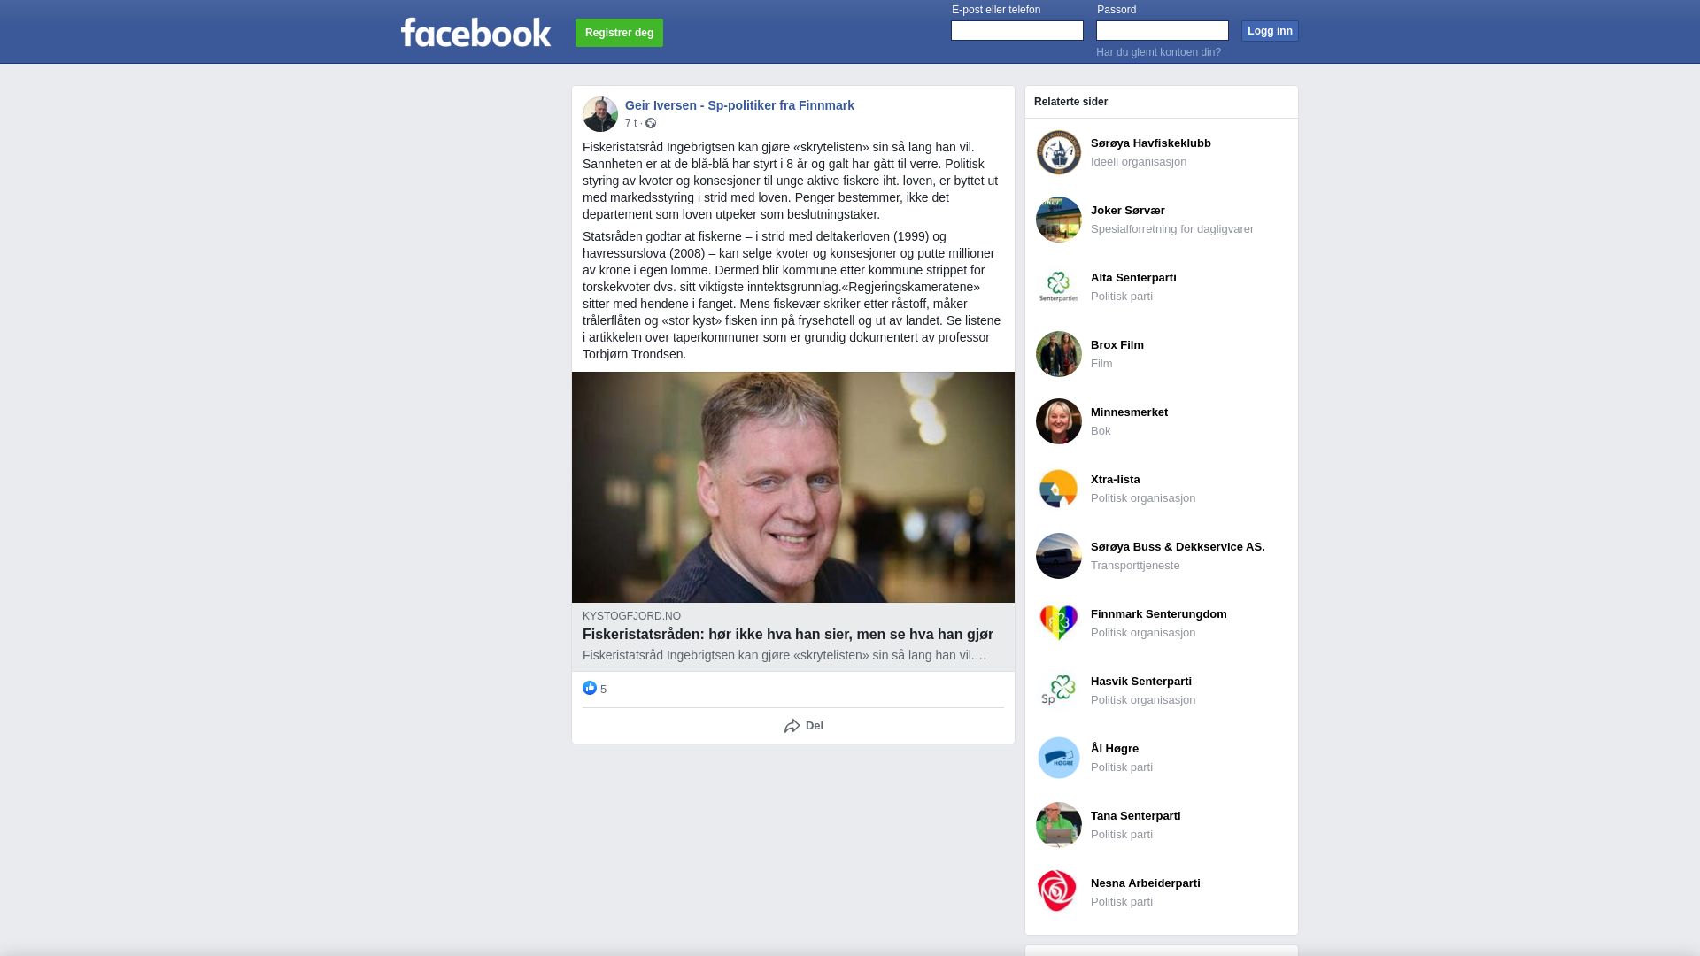Screen dimensions: 1700x956
Task: Open Xtra-lista page icon
Action: pos(1059,489)
